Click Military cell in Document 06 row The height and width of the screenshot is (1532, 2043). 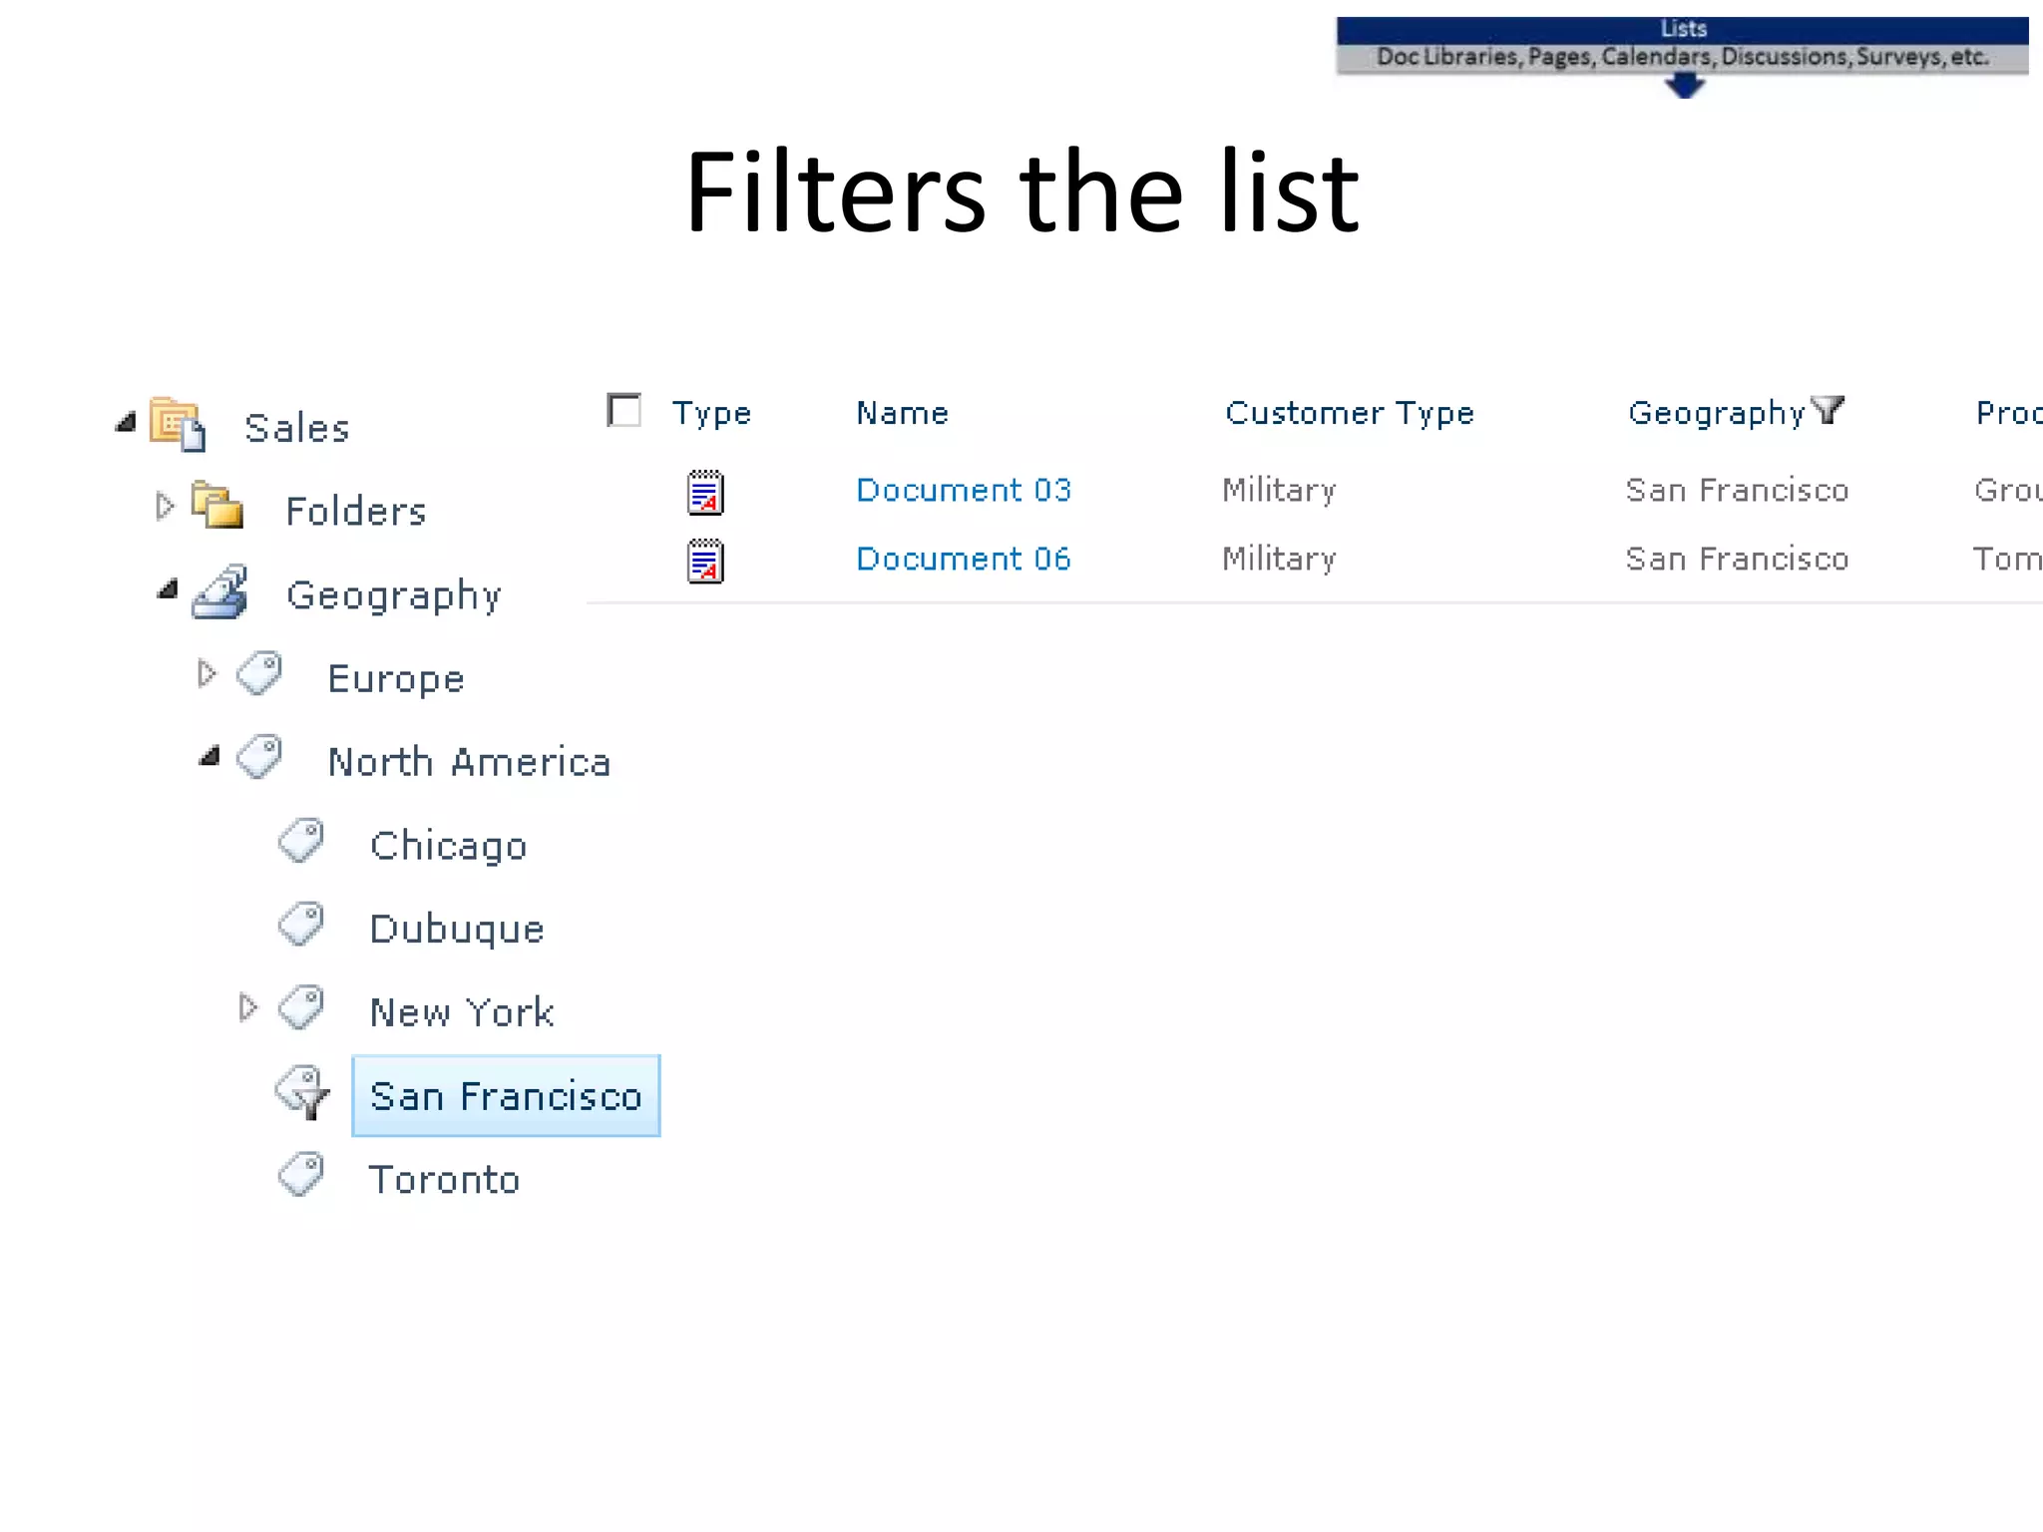(x=1280, y=560)
